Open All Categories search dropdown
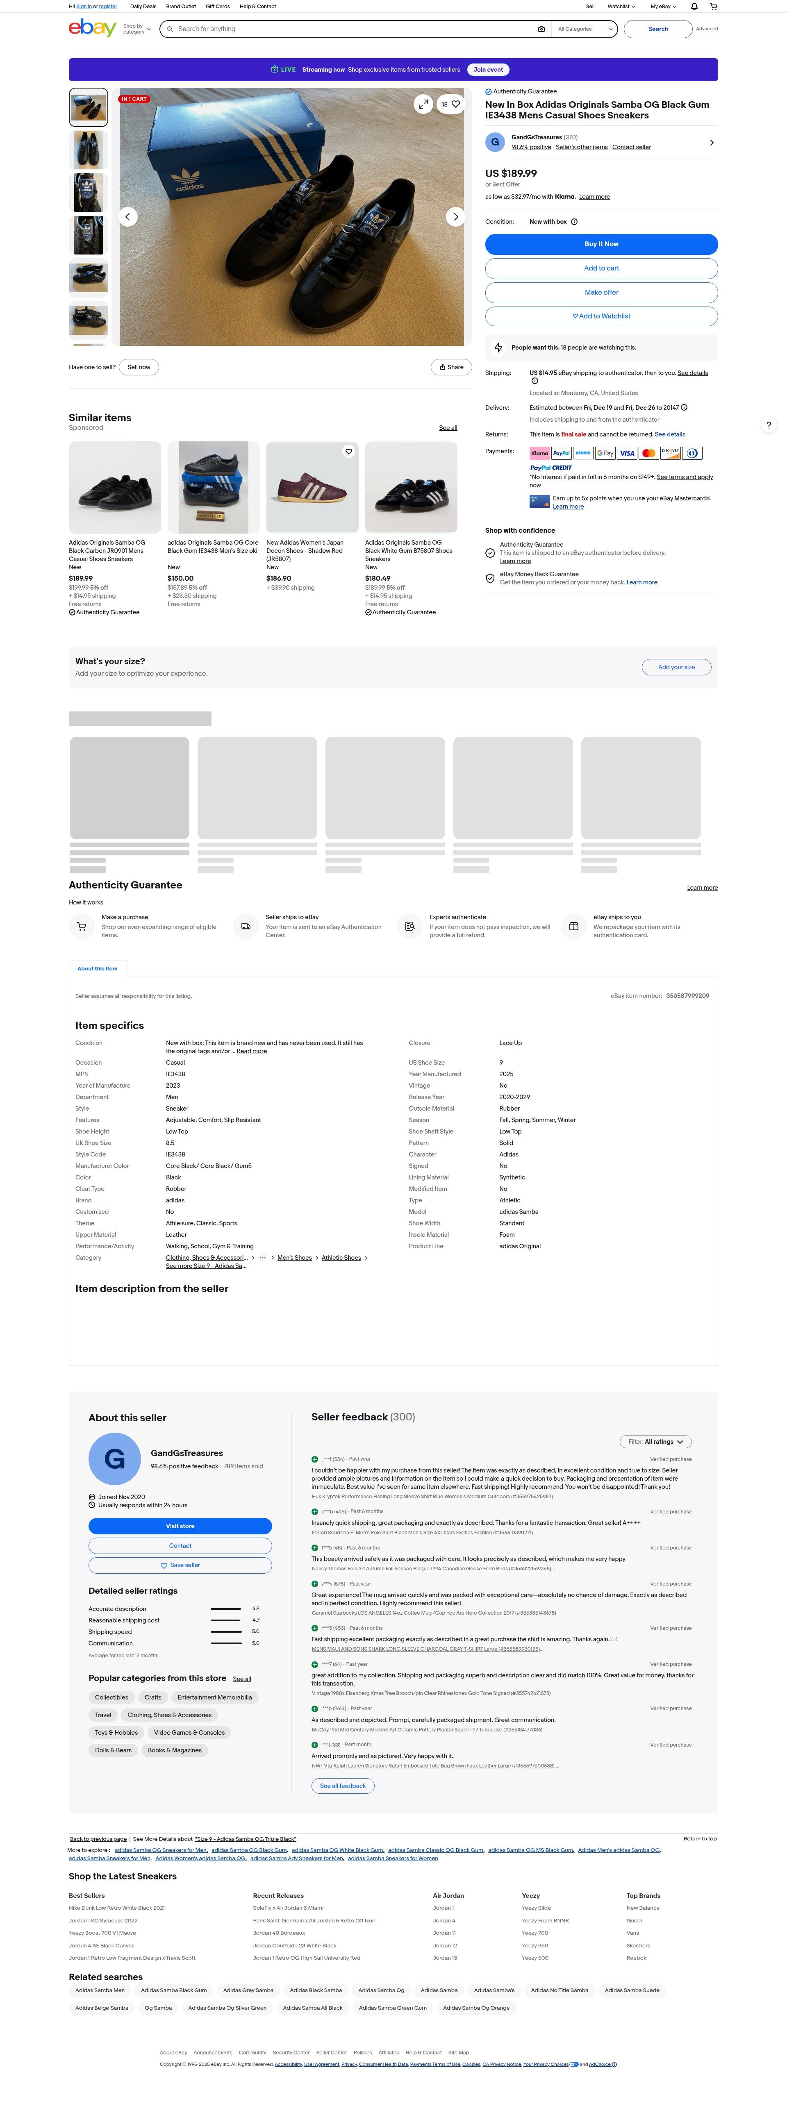The image size is (787, 2122). 584,29
